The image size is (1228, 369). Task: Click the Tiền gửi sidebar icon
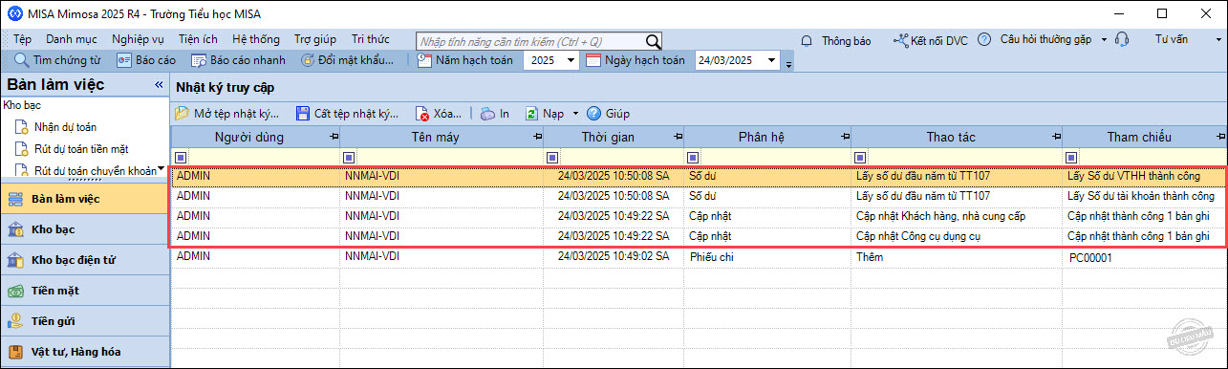click(15, 321)
